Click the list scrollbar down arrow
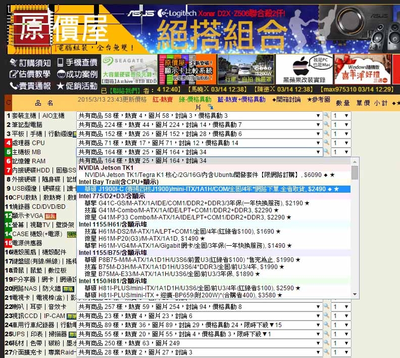 [355, 294]
